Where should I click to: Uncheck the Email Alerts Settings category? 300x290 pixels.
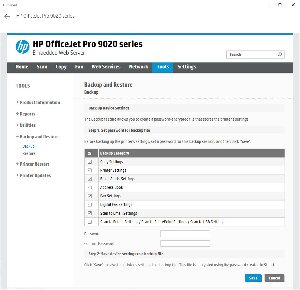point(91,179)
